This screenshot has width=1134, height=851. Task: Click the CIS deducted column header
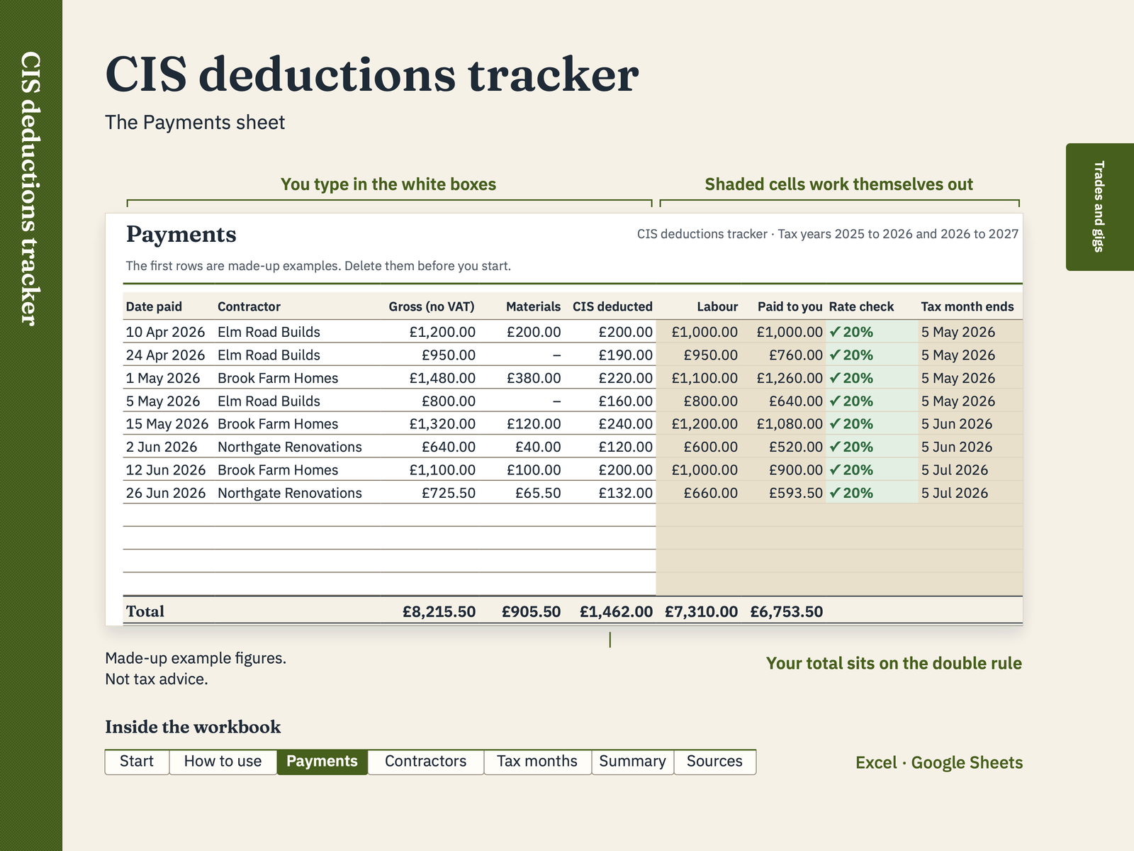612,307
